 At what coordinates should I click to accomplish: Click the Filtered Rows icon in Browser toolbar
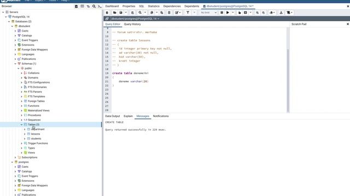88,7
